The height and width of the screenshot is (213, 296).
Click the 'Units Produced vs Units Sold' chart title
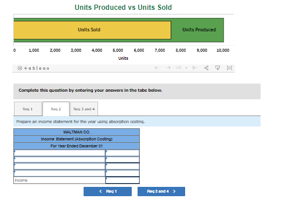(123, 8)
